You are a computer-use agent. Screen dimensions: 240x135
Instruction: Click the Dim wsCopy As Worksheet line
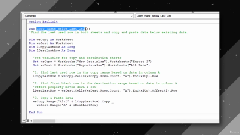(51, 40)
